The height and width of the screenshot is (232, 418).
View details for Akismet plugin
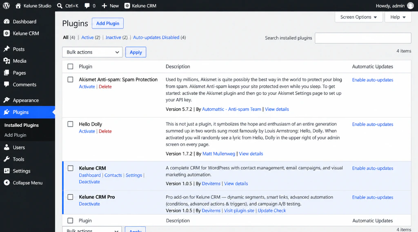tap(277, 109)
